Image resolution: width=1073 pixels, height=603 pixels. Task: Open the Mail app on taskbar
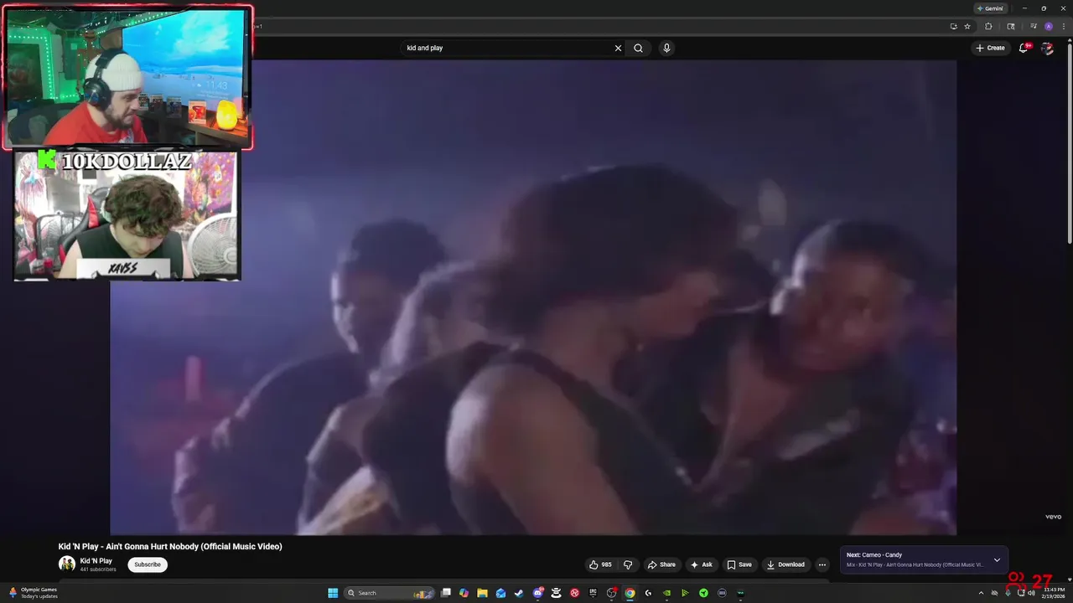point(500,593)
